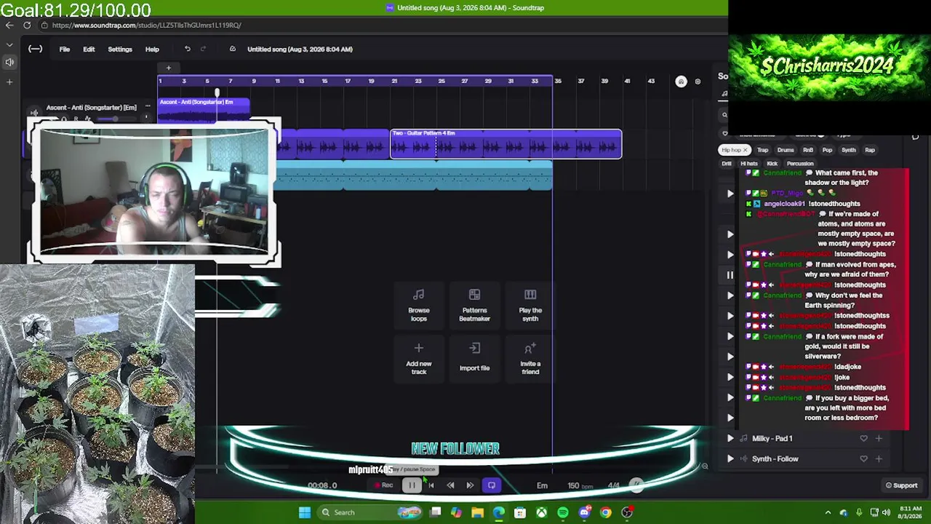Viewport: 931px width, 524px height.
Task: Show hidden system tray icons
Action: (828, 512)
